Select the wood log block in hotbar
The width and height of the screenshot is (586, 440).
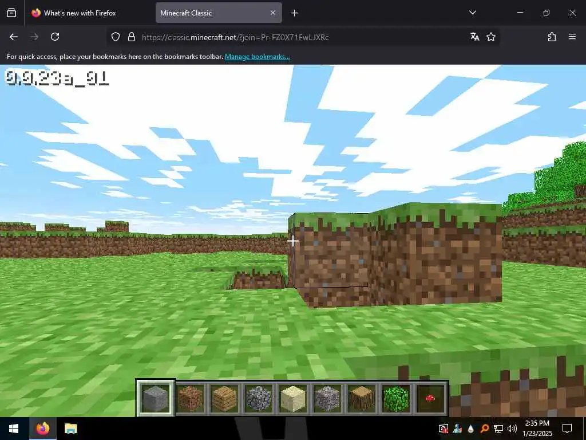[x=362, y=399]
